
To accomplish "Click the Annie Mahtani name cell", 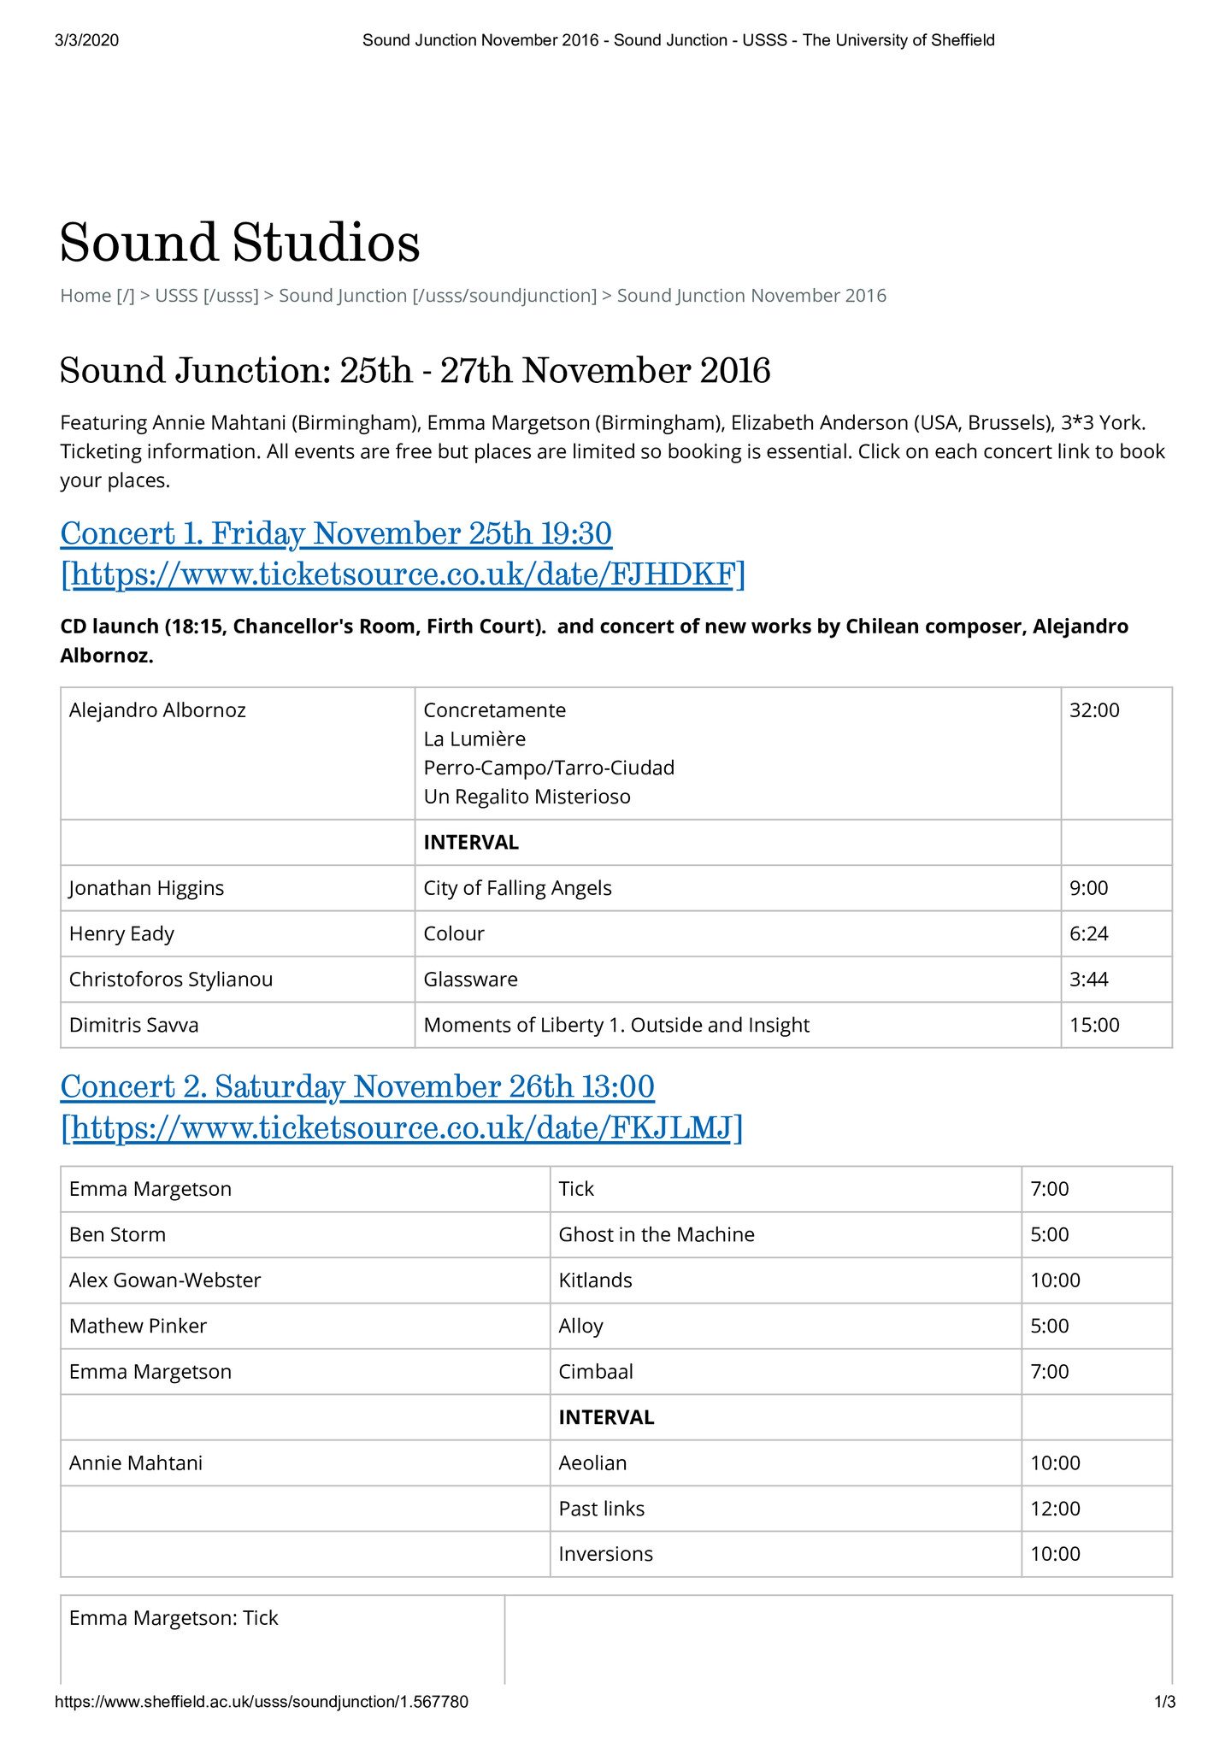I will (305, 1462).
